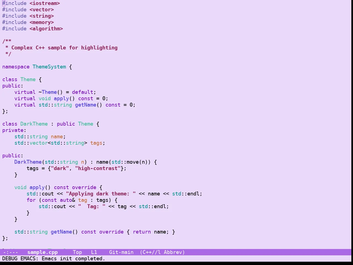Click the string " Tag: "
The width and height of the screenshot is (353, 265).
pyautogui.click(x=92, y=206)
